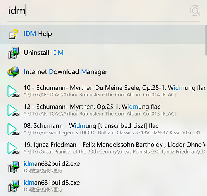Click the Russian Legends 100CDs path text
This screenshot has width=207, height=196.
(112, 132)
